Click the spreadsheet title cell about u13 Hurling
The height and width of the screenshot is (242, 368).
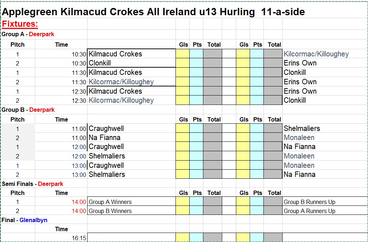pyautogui.click(x=153, y=12)
